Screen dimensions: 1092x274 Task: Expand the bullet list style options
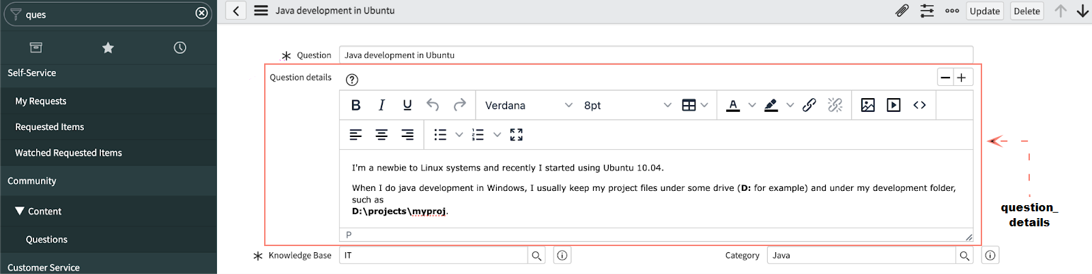coord(459,135)
